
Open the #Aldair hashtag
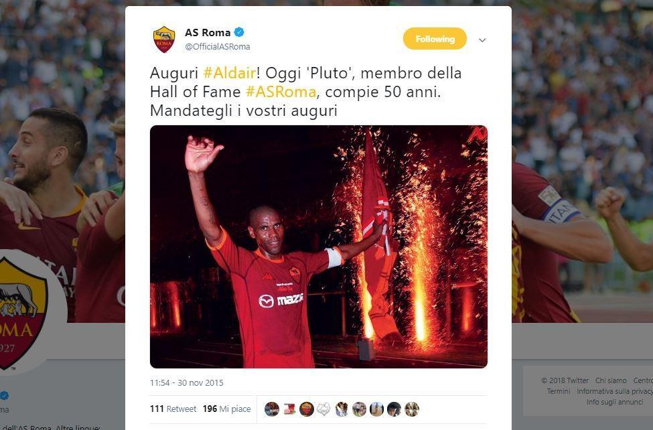[230, 73]
